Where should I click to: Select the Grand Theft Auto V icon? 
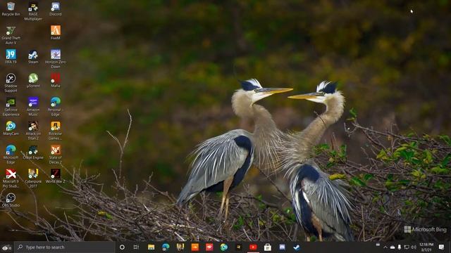coord(11,35)
